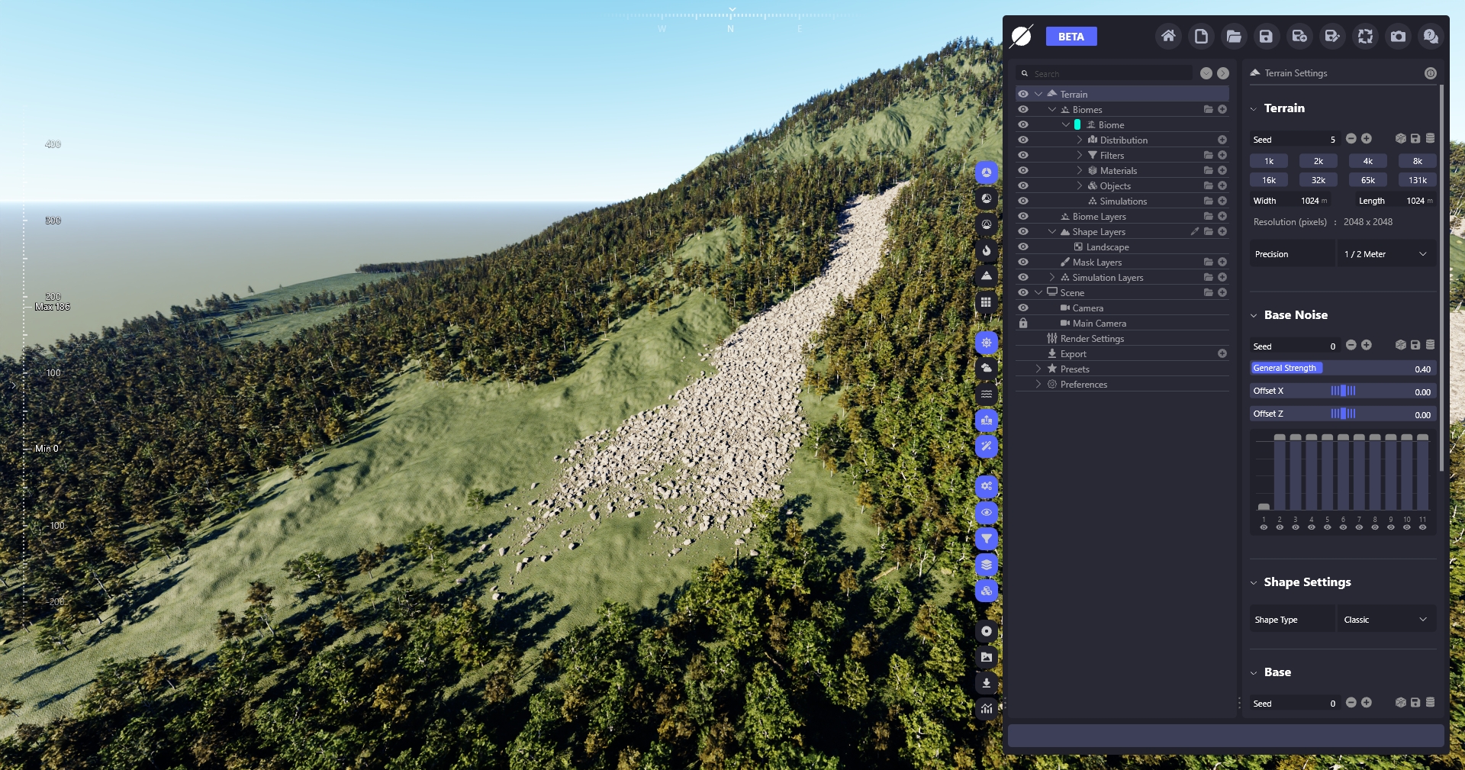
Task: Hide the Landscape layer
Action: pos(1023,247)
